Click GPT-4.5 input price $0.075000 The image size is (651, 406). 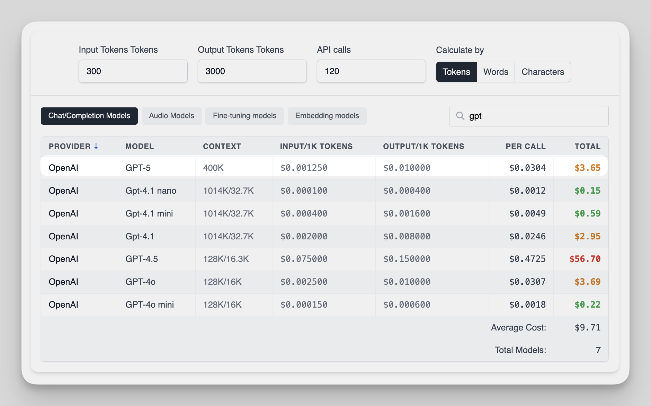pyautogui.click(x=304, y=259)
